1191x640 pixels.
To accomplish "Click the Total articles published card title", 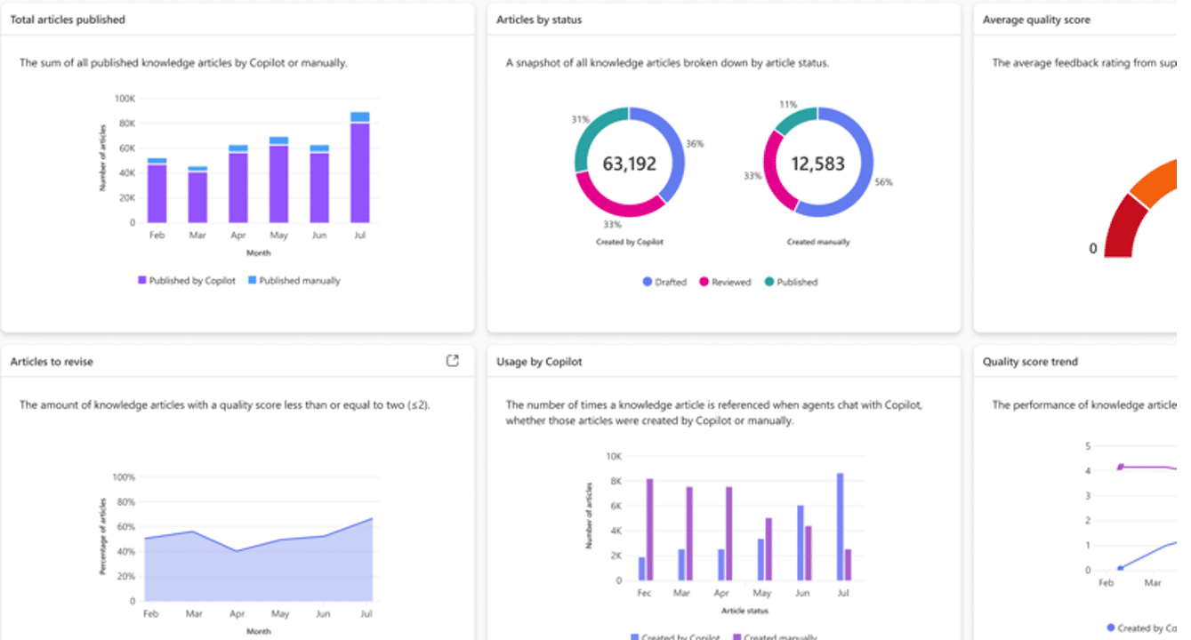I will (x=68, y=20).
